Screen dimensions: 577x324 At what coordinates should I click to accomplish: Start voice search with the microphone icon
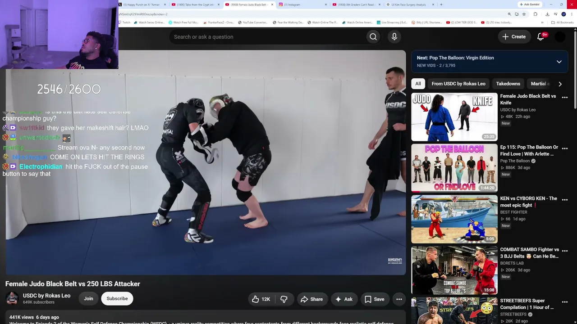click(x=394, y=37)
